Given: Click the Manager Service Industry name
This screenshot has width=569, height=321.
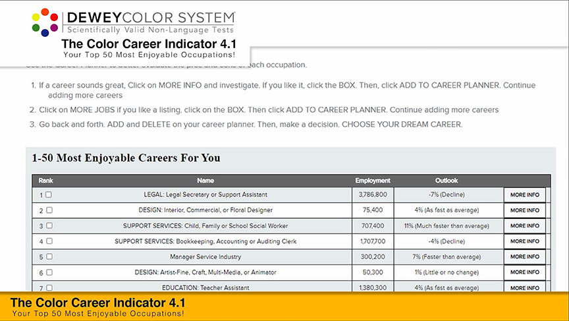Looking at the screenshot, I should (x=205, y=256).
